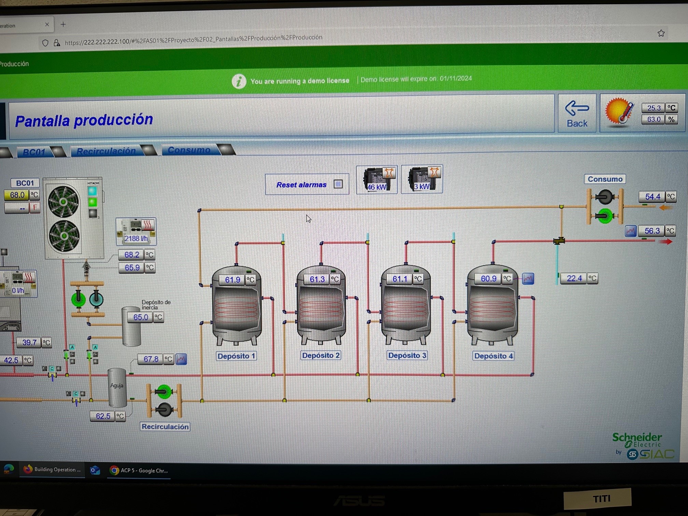This screenshot has width=688, height=516.
Task: Open Outlook from the taskbar
Action: pos(95,470)
